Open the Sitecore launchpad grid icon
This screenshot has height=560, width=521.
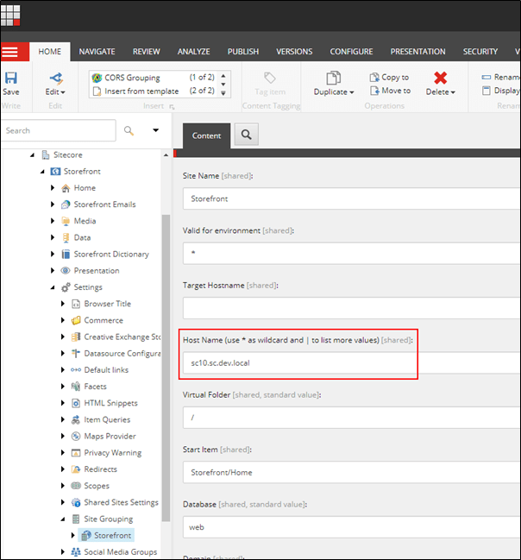click(10, 15)
